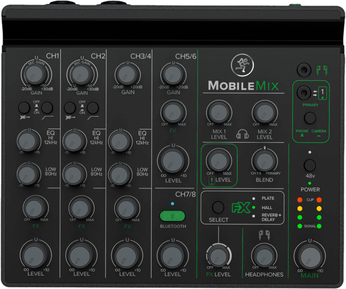Click the CH1 Mic Gain knob
This screenshot has height=289, width=346.
tap(34, 74)
